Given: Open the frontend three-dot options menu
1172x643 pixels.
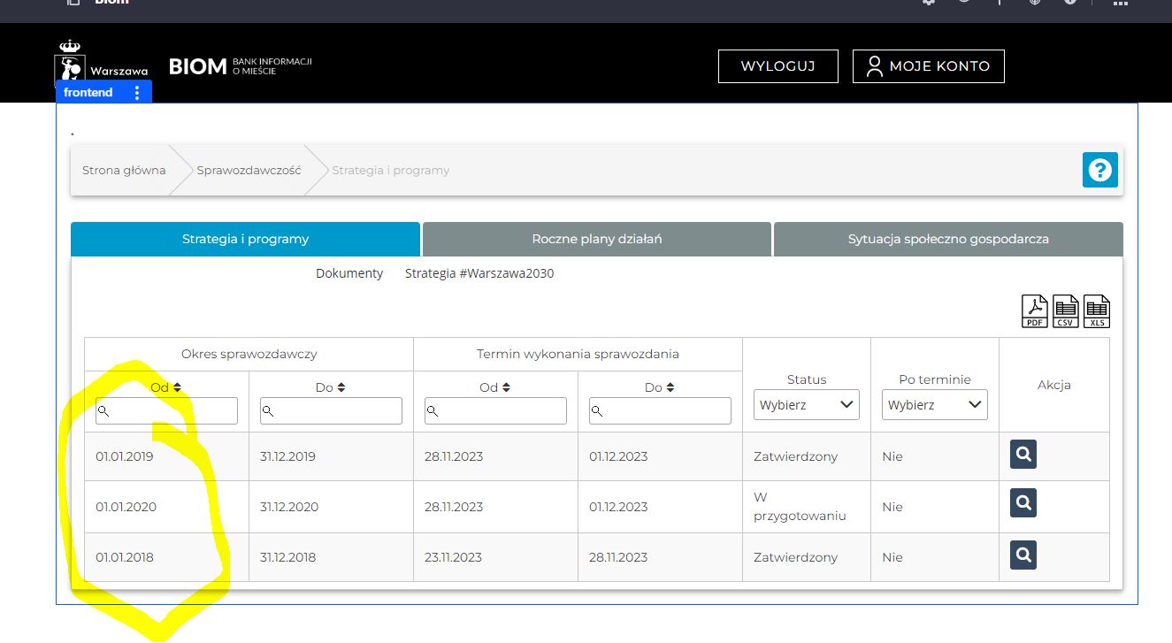Looking at the screenshot, I should [137, 93].
